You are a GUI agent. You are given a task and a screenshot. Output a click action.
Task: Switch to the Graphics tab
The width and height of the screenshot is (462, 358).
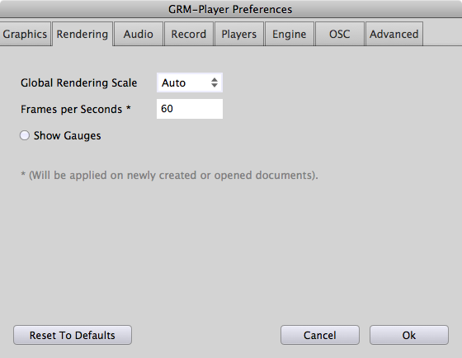pos(25,34)
